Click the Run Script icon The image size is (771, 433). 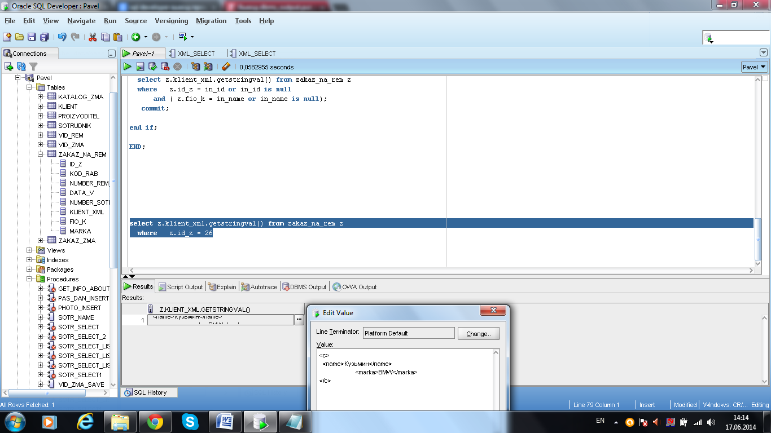[140, 67]
